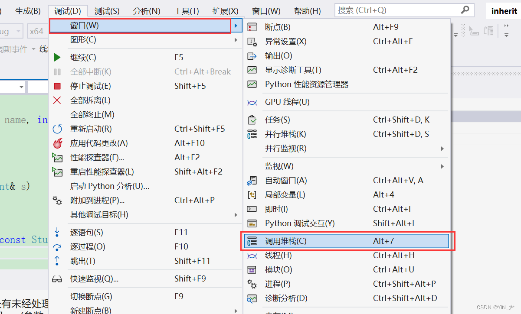Click the 异常设置 icon
This screenshot has width=521, height=314.
point(252,41)
